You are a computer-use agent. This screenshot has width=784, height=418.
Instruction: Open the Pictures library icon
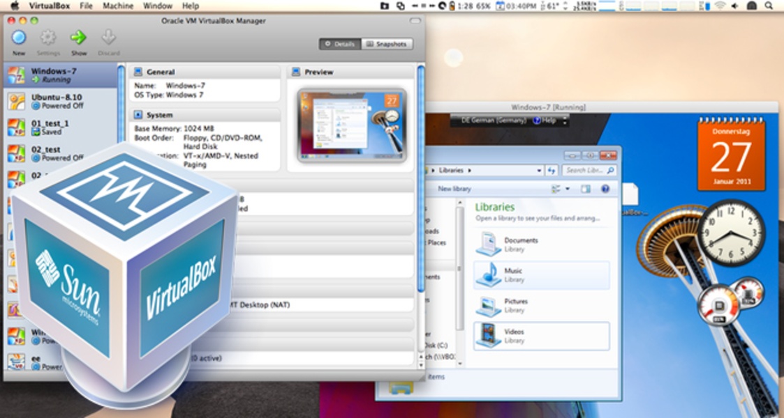489,305
